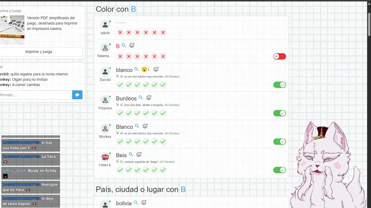Click last green check vote under Beis
Image resolution: width=371 pixels, height=208 pixels.
point(163,170)
